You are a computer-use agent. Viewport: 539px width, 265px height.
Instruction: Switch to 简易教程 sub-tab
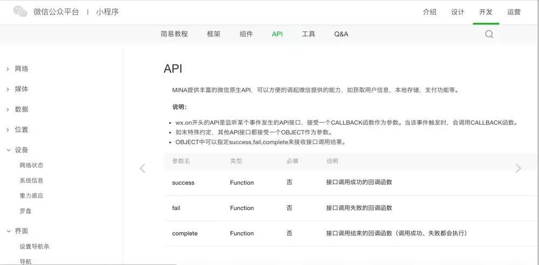[174, 34]
